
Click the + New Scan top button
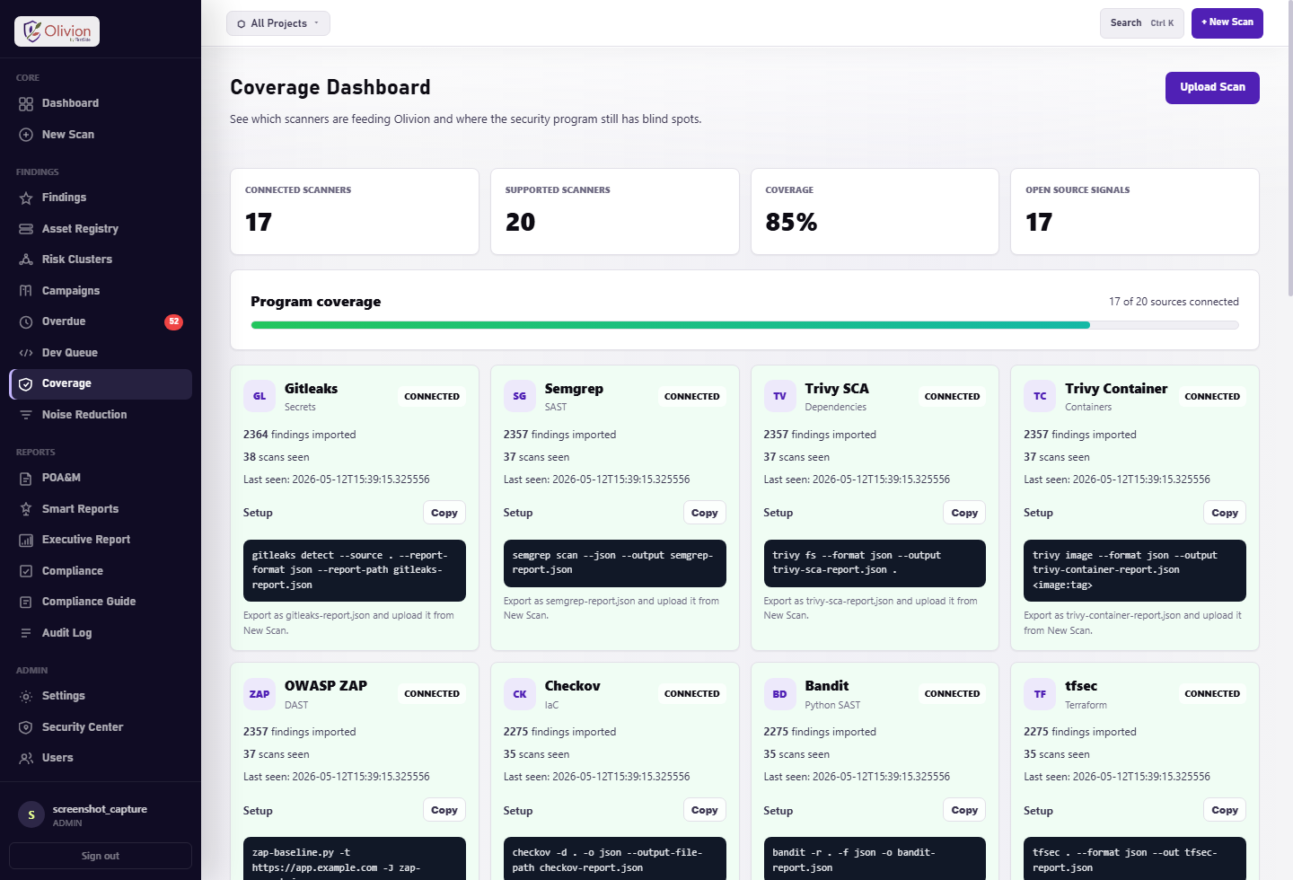1227,23
